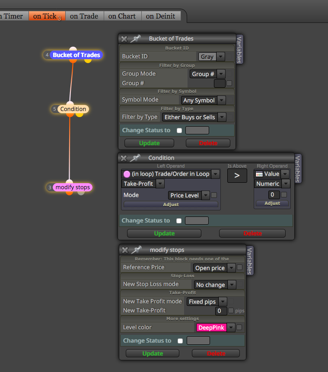Switch to the on Trade tab

pyautogui.click(x=84, y=16)
